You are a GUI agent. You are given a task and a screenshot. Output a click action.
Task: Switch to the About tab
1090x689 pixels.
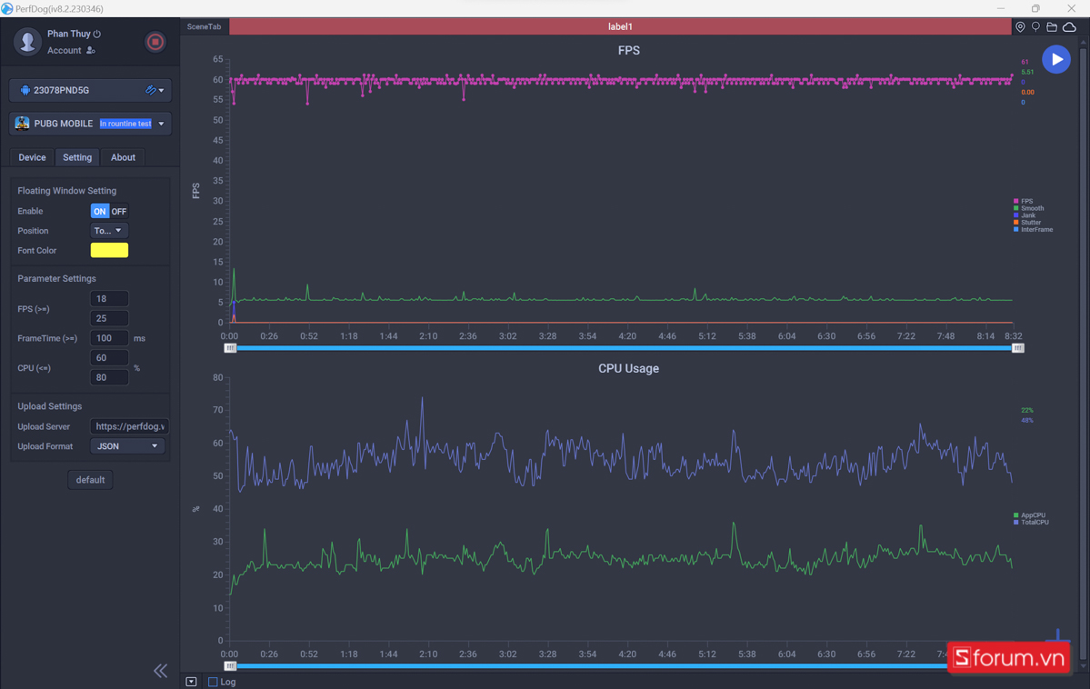pyautogui.click(x=123, y=157)
